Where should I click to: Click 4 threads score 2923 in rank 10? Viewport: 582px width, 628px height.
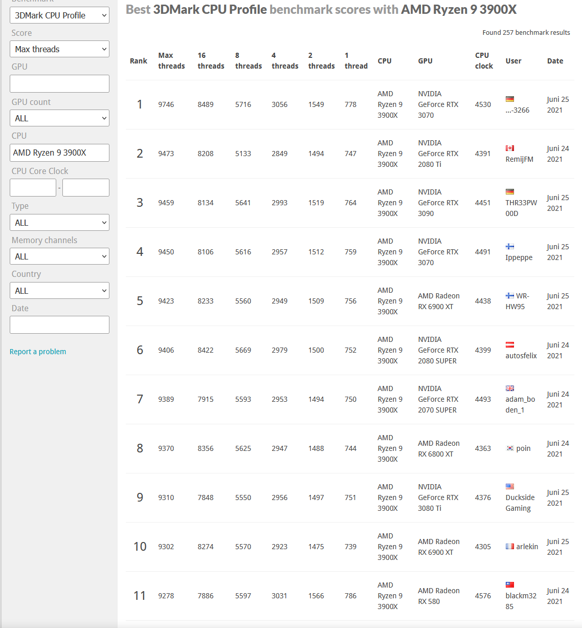[x=279, y=547]
